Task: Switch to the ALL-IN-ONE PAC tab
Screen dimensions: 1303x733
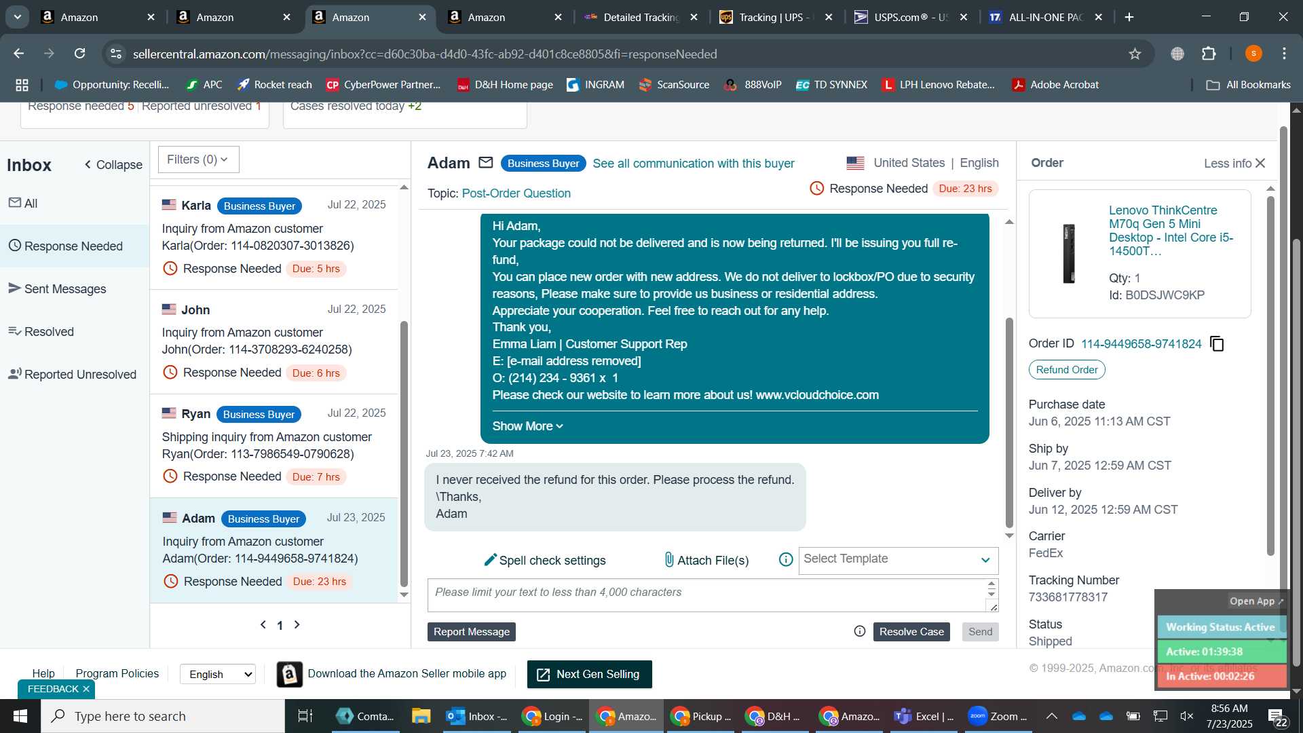Action: [x=1046, y=17]
